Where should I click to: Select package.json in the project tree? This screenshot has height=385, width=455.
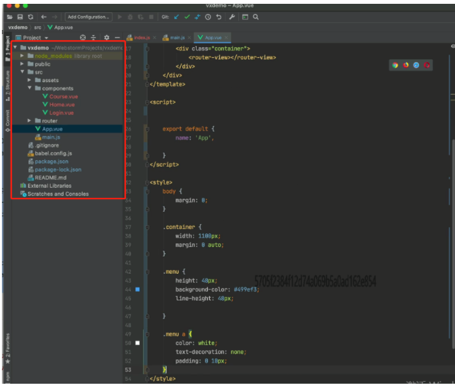click(x=51, y=162)
